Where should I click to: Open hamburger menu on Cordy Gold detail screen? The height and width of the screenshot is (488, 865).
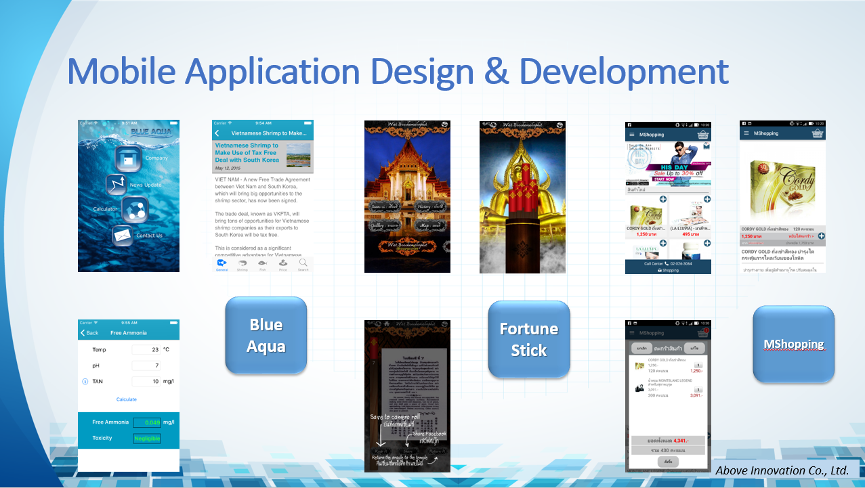746,133
